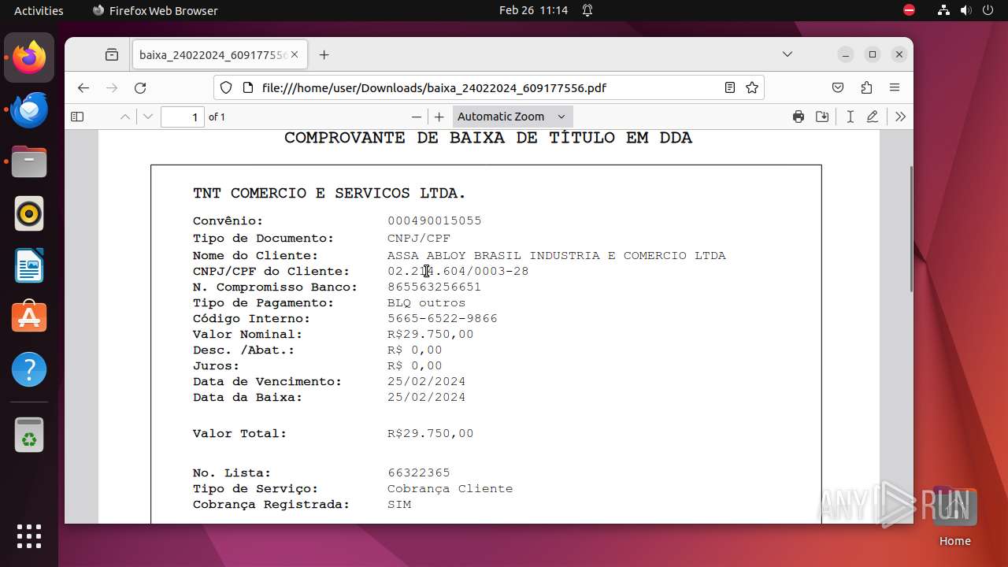Click the Cobrança Registrada SIM value
The image size is (1008, 567).
tap(399, 505)
